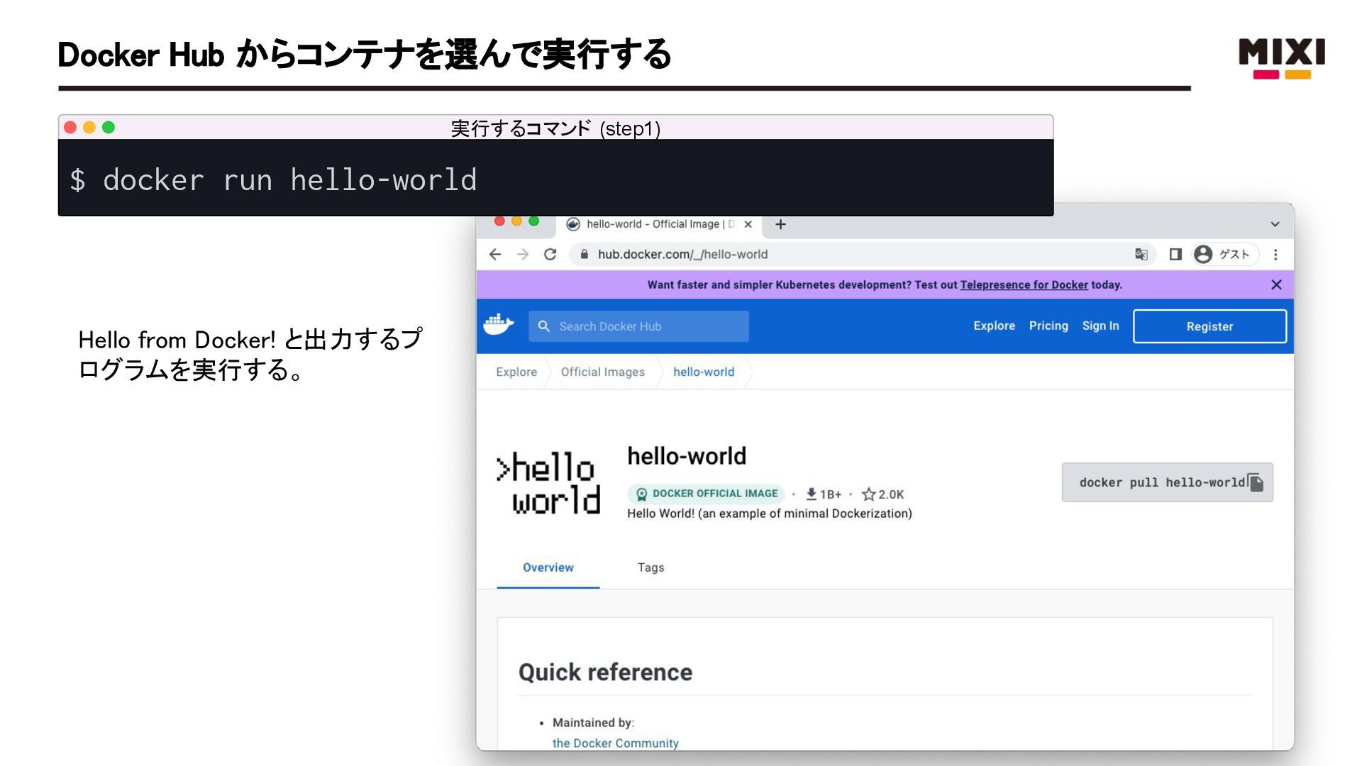
Task: Click the Docker whale logo
Action: tap(499, 325)
